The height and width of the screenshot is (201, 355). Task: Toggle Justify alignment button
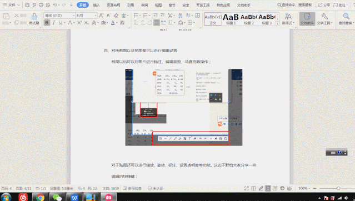157,23
